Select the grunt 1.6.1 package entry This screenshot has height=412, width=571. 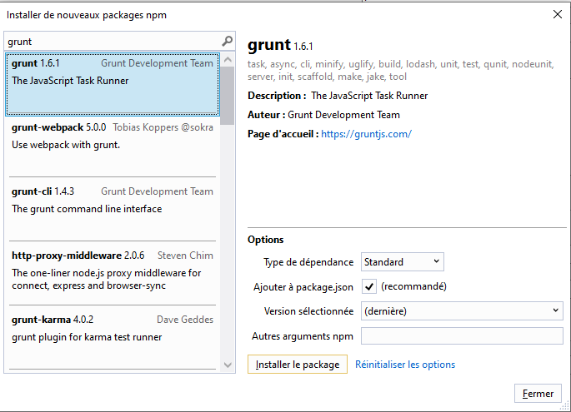coord(112,83)
